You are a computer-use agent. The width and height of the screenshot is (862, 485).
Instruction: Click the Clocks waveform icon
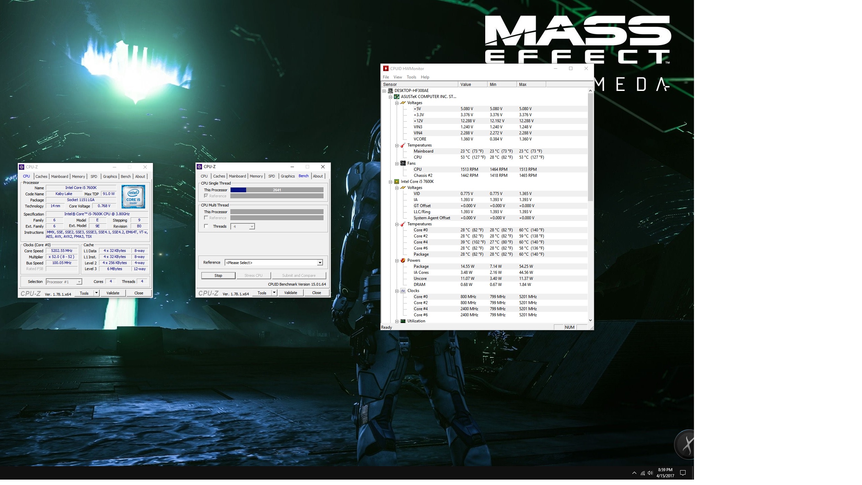(x=403, y=291)
